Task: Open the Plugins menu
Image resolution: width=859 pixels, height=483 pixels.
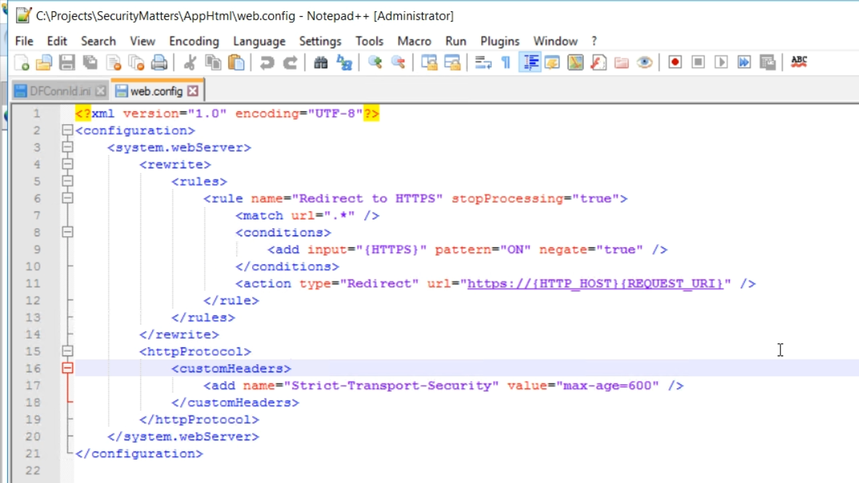Action: click(499, 41)
